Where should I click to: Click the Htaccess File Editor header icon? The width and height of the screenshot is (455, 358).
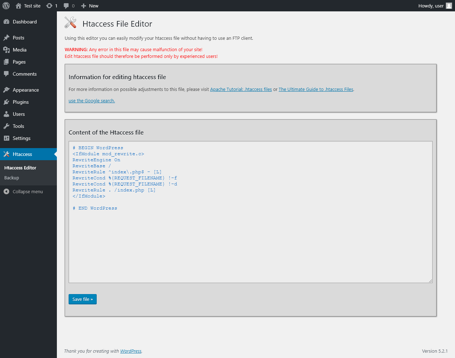70,22
